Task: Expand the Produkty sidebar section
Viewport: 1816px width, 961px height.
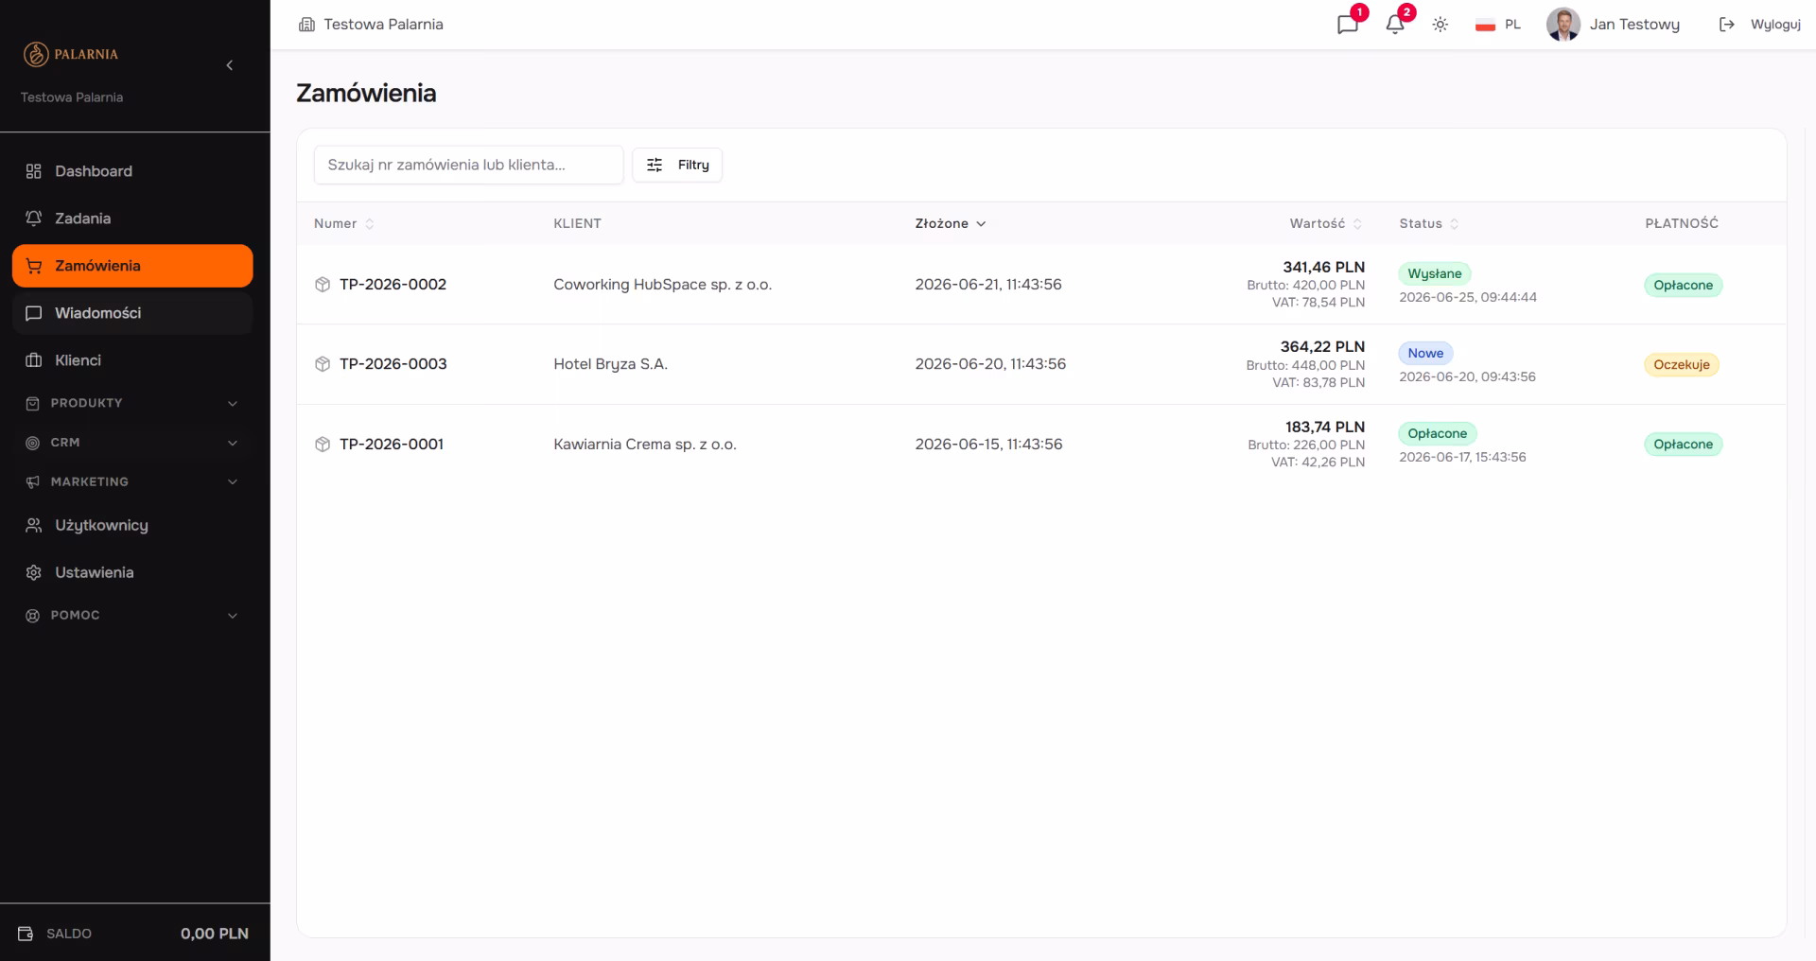Action: 132,403
